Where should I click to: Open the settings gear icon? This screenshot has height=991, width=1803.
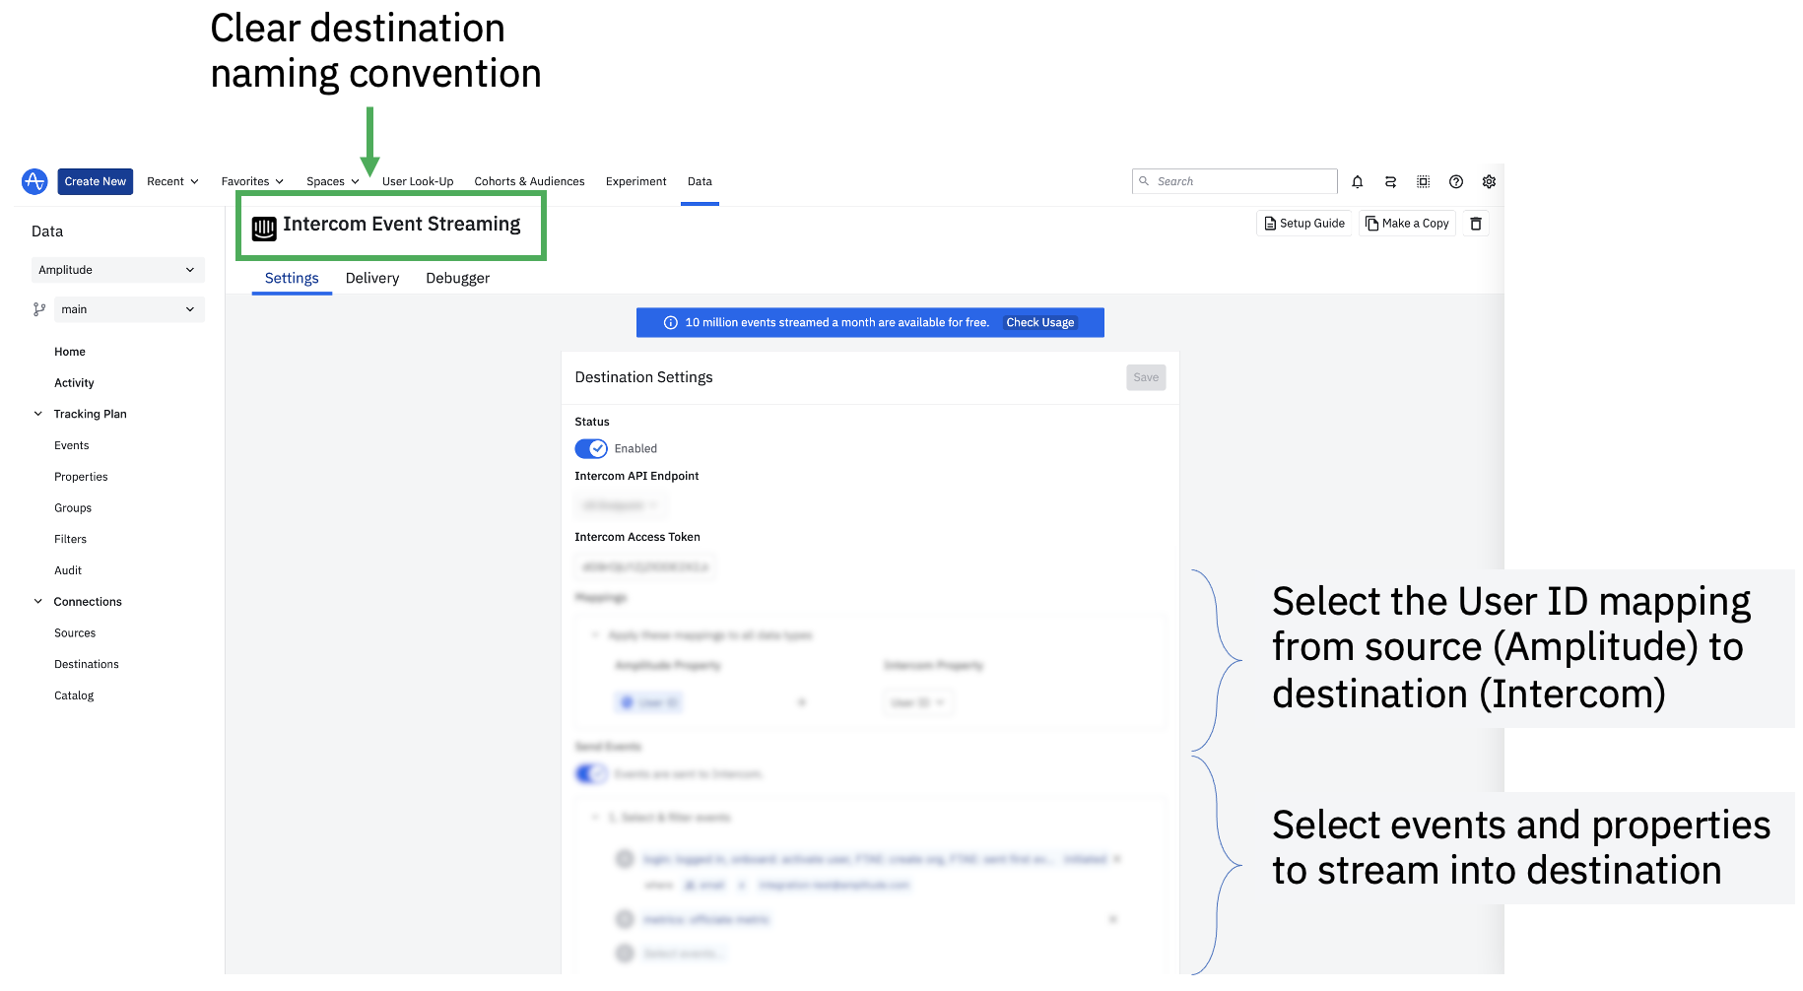pos(1489,182)
